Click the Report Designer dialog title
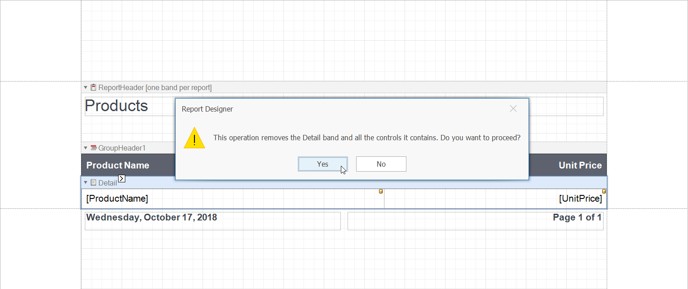The width and height of the screenshot is (688, 289). 207,109
